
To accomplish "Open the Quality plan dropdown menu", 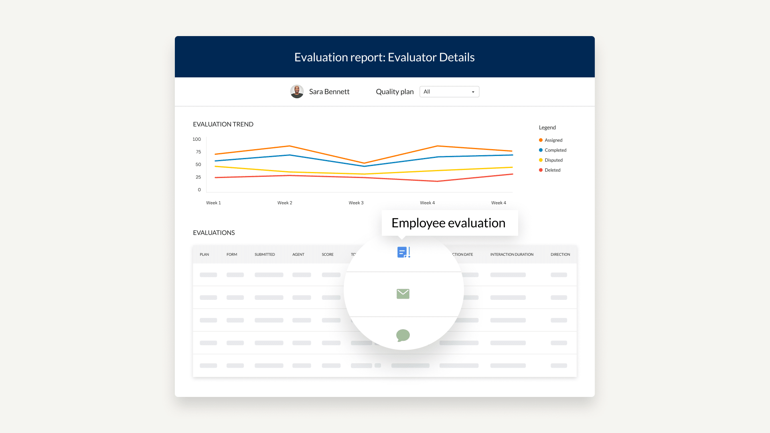I will (449, 91).
